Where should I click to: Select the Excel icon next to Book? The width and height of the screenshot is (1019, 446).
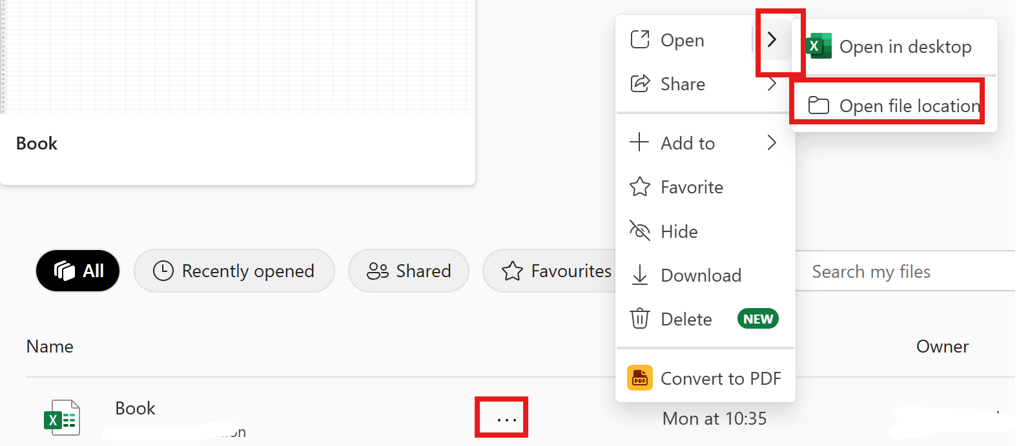[62, 418]
